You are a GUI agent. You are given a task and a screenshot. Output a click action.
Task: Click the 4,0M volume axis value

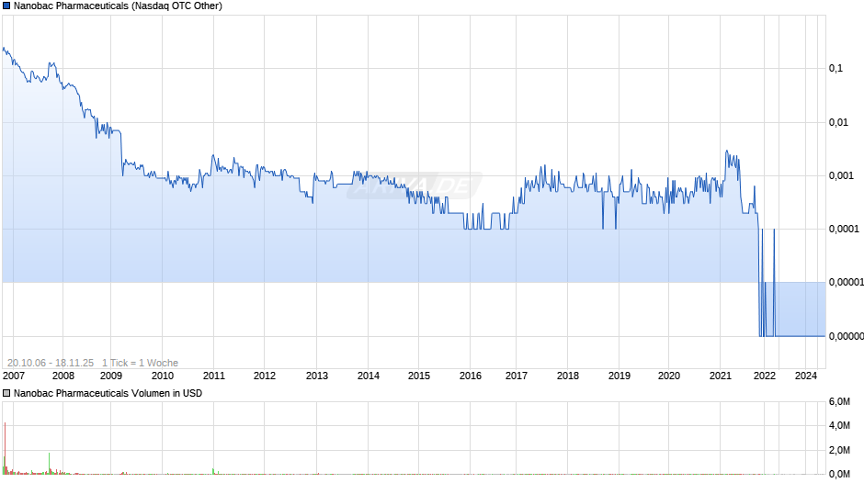point(840,426)
